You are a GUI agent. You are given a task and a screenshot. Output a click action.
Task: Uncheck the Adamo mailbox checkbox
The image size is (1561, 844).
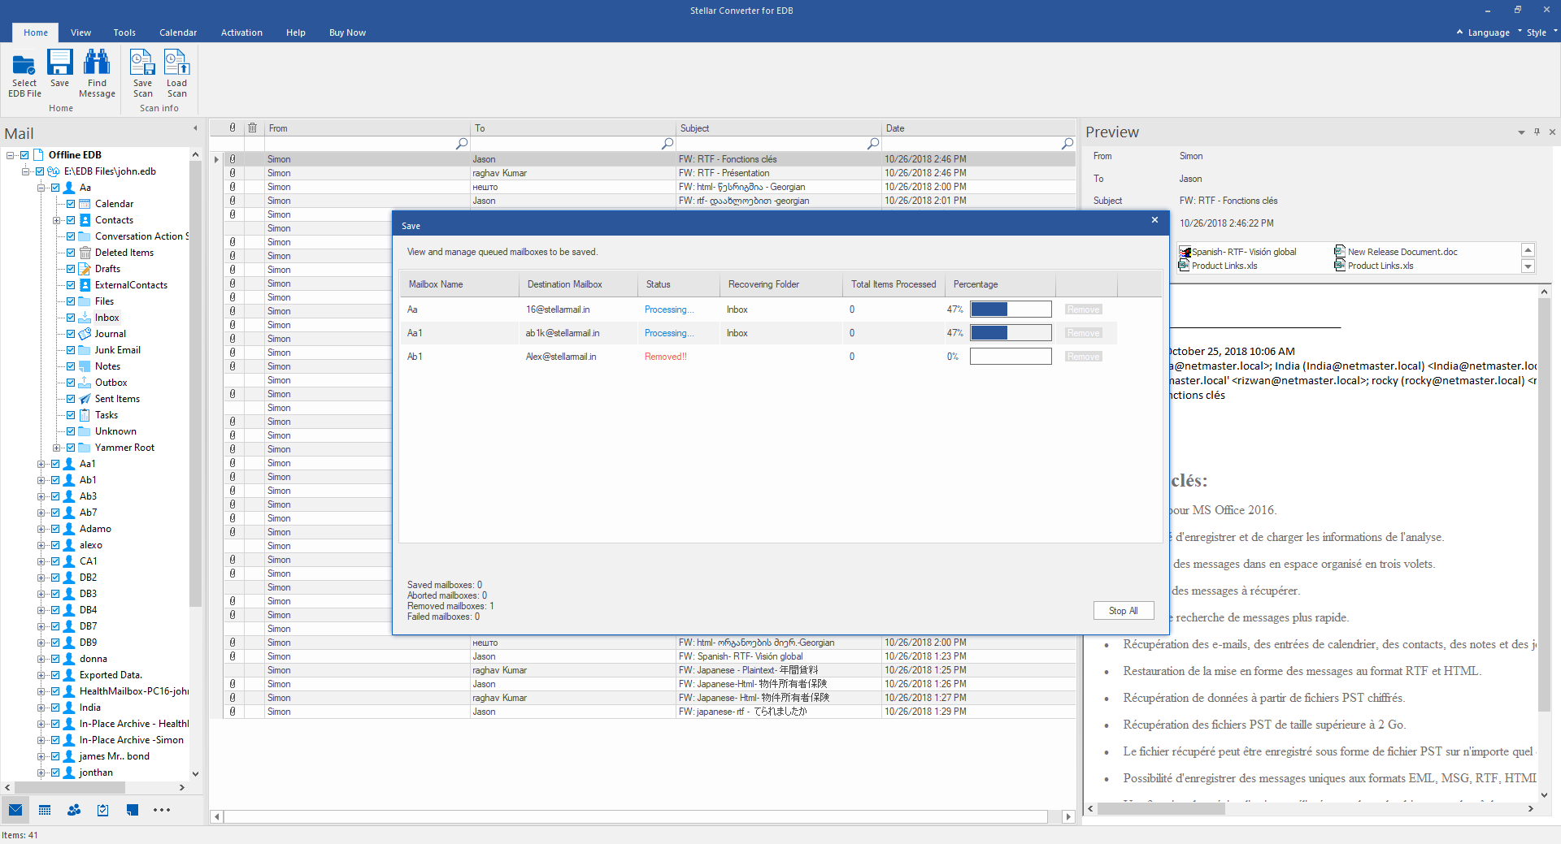coord(55,529)
